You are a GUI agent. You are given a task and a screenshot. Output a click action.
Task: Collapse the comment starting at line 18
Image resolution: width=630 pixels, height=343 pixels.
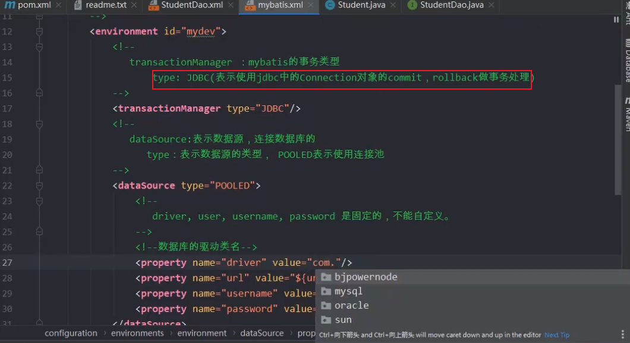coord(39,124)
